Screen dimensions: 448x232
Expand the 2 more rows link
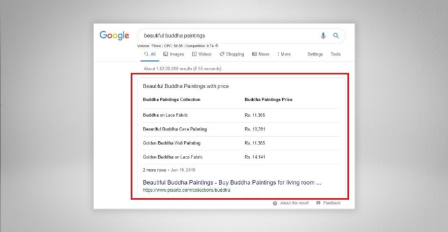[154, 170]
